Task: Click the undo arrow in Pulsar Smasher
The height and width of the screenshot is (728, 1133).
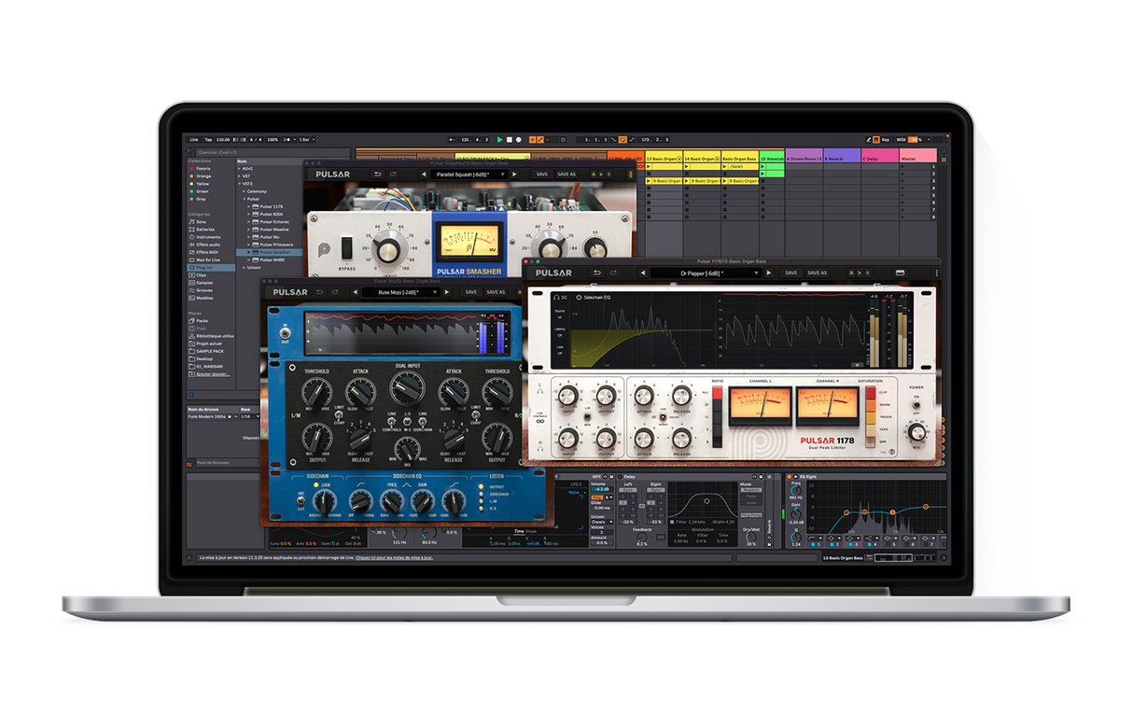Action: tap(378, 174)
